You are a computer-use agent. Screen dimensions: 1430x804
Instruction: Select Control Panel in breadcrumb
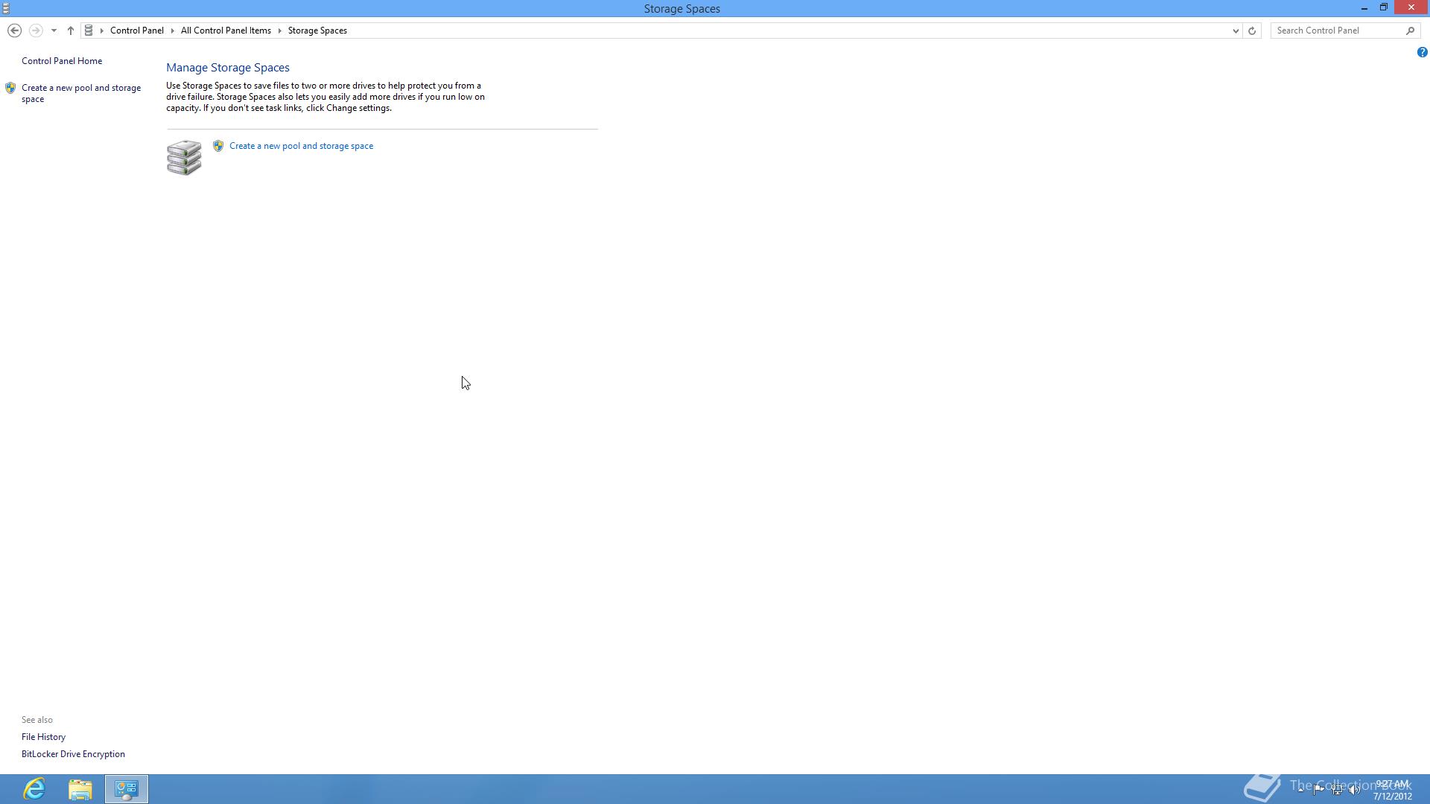(137, 31)
